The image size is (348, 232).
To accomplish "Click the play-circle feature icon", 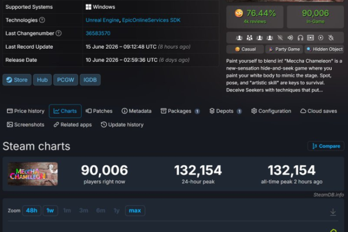I will (321, 38).
